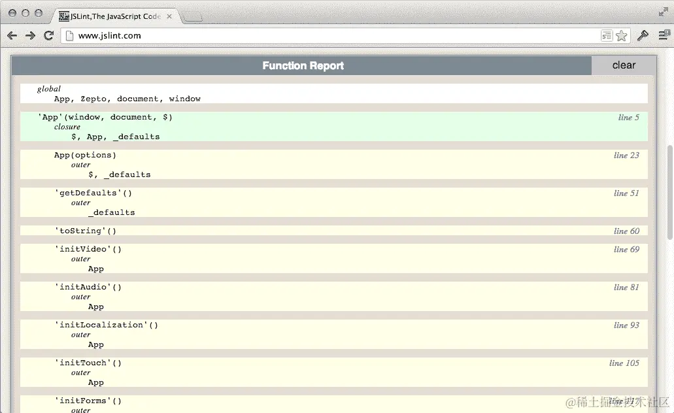Open a new tab
Image resolution: width=674 pixels, height=413 pixels.
tap(193, 17)
